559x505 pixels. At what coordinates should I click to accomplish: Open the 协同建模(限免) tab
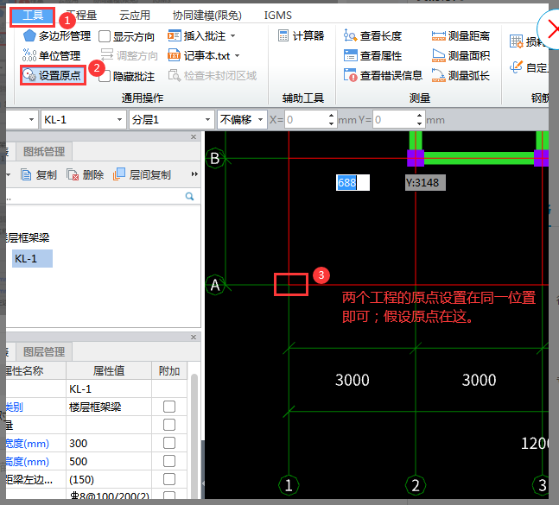[206, 16]
